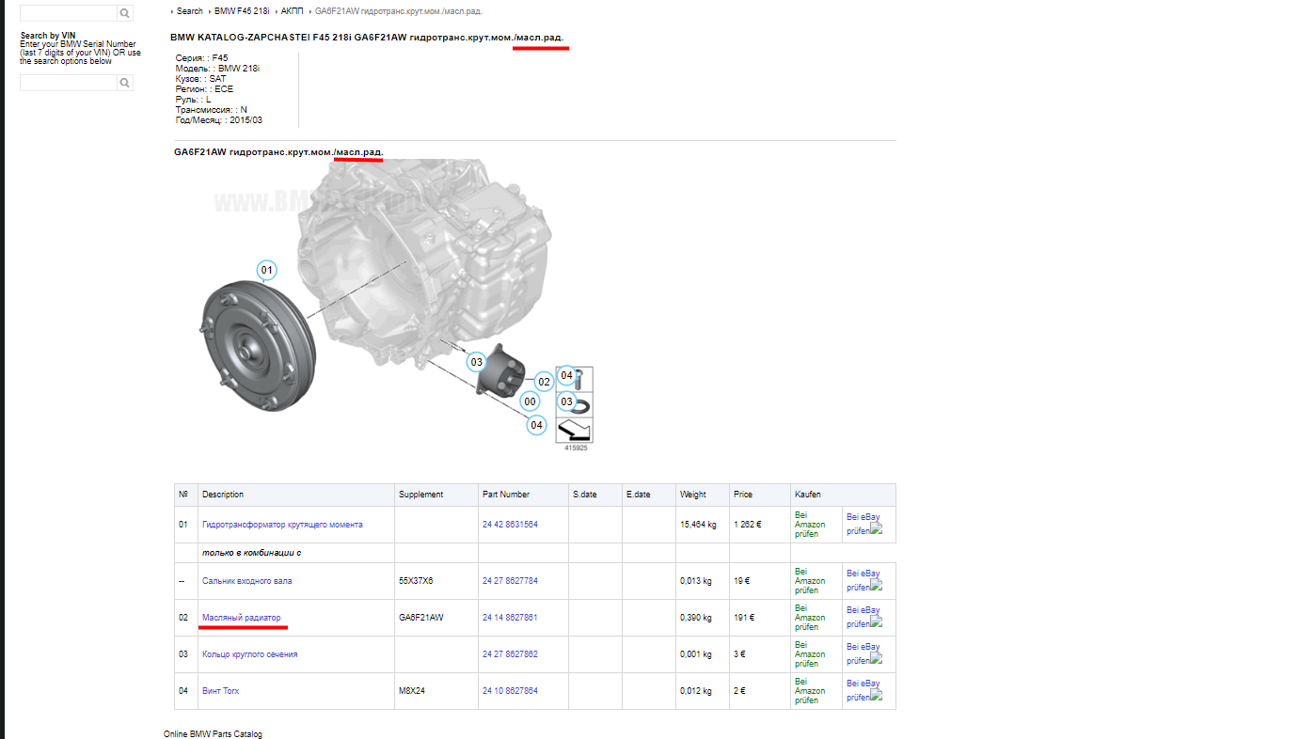Screen dimensions: 1315x739
Task: Open the Сальник входного вала link
Action: click(x=246, y=581)
